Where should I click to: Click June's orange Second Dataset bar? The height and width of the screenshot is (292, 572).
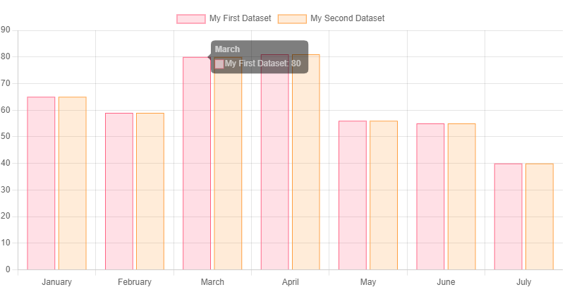(x=461, y=197)
